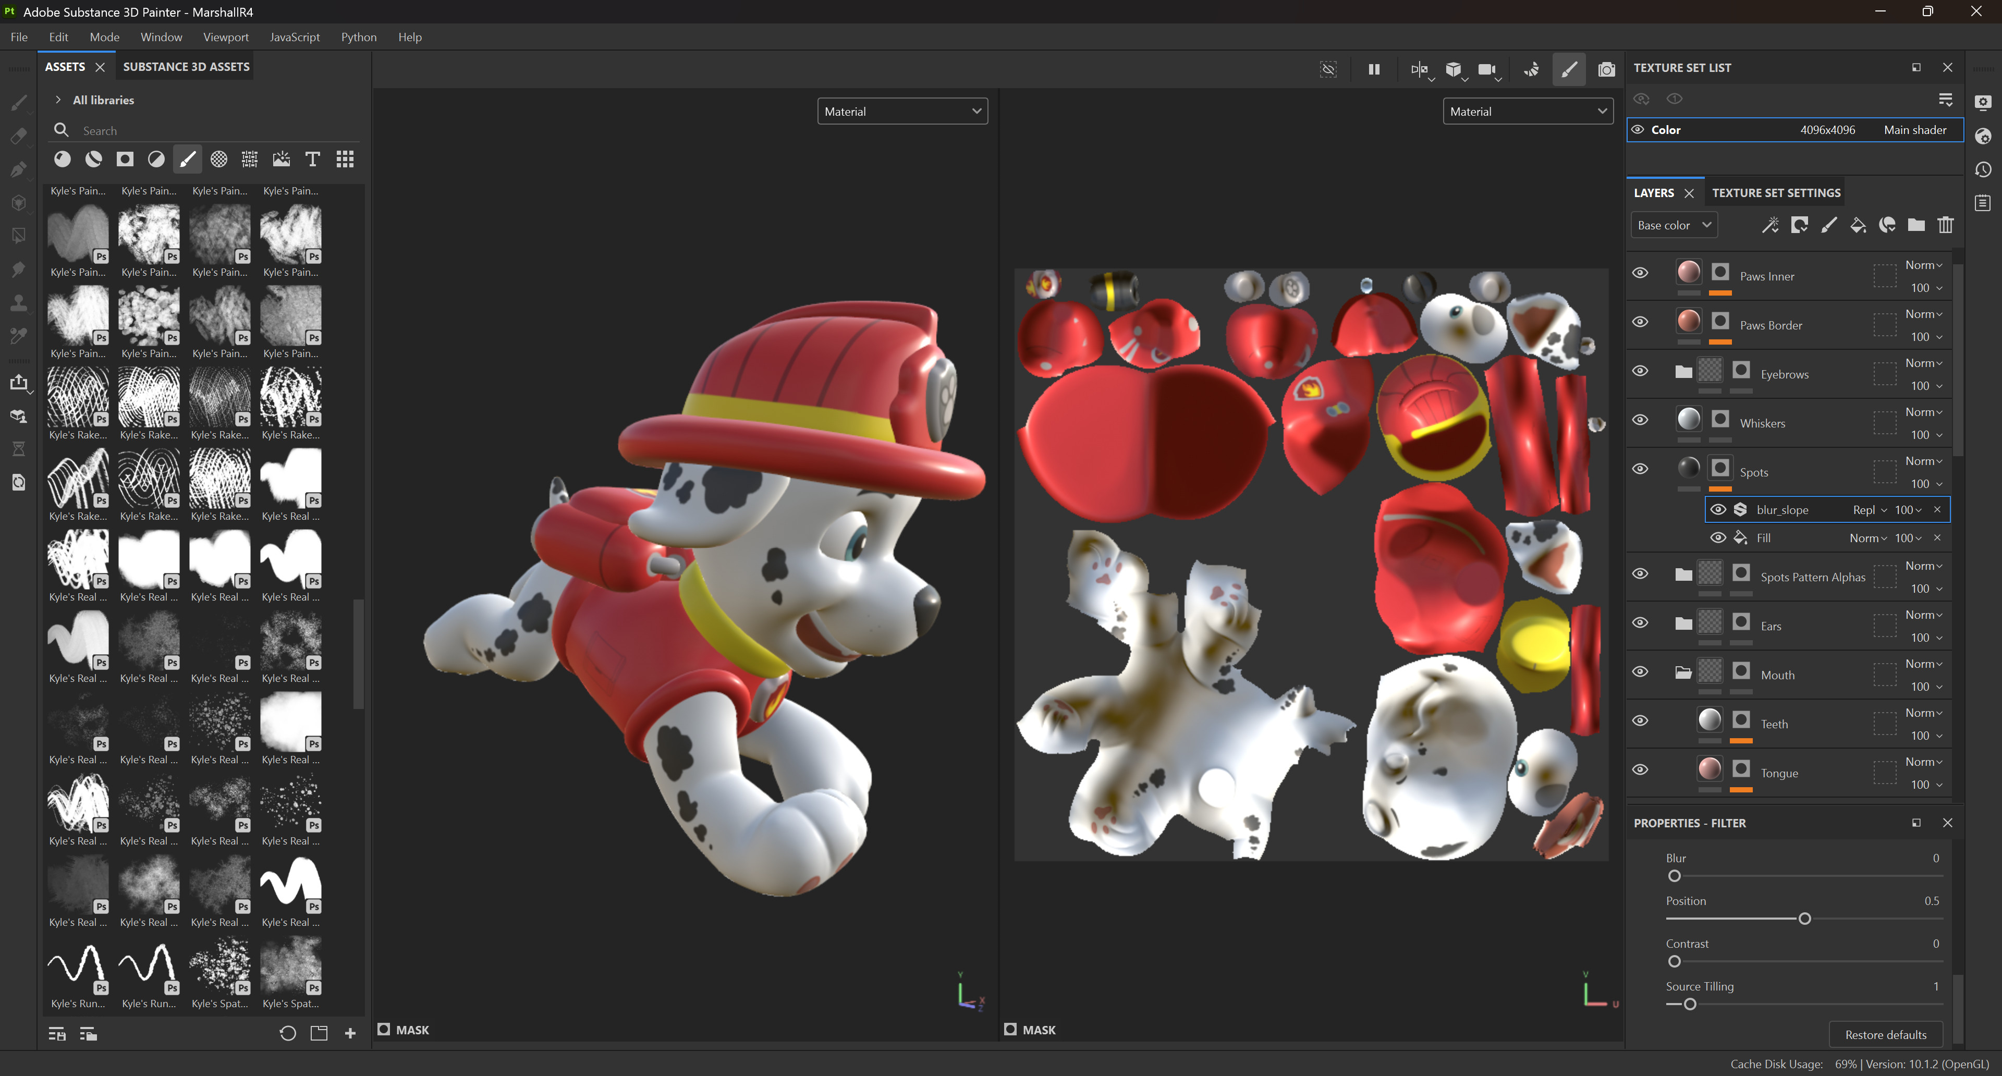Delete selected layer with trash icon

(1945, 225)
